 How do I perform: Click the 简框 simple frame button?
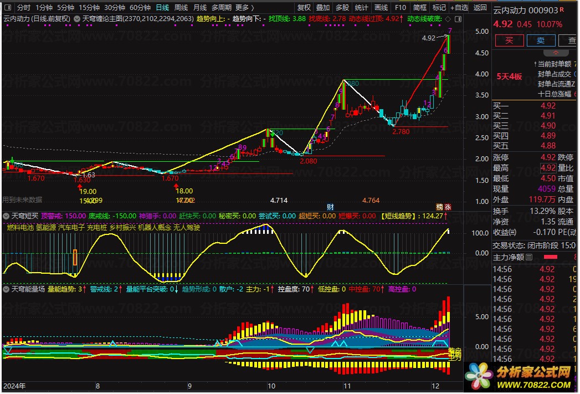tap(420, 7)
